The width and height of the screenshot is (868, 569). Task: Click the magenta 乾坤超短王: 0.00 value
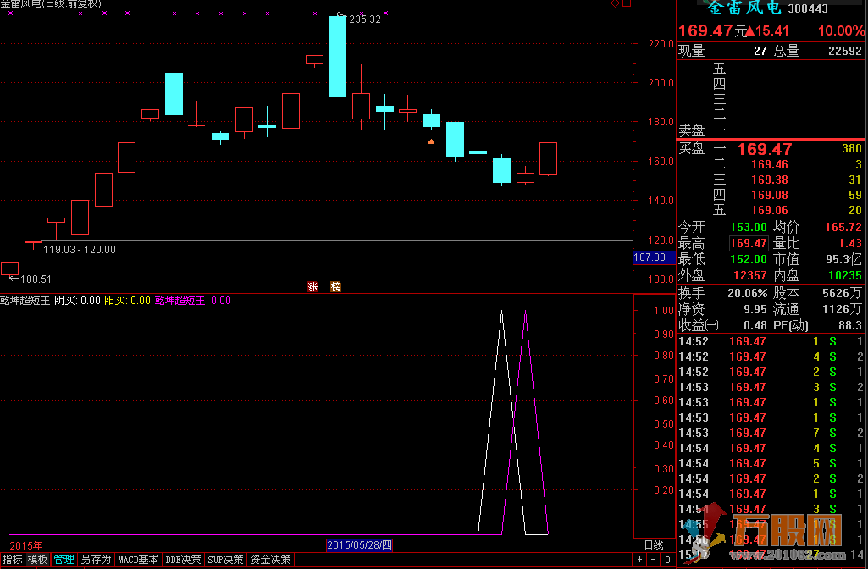point(192,301)
